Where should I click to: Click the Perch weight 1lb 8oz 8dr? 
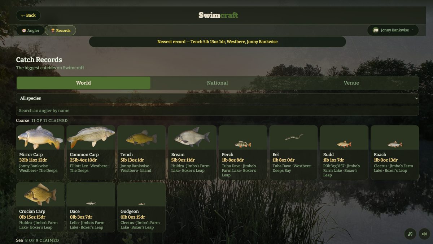[x=233, y=160]
